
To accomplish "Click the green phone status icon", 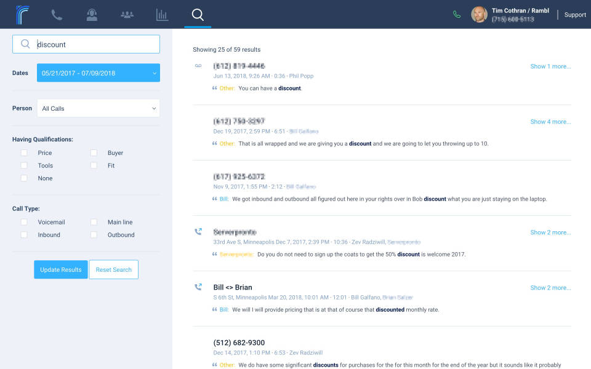I will point(456,14).
